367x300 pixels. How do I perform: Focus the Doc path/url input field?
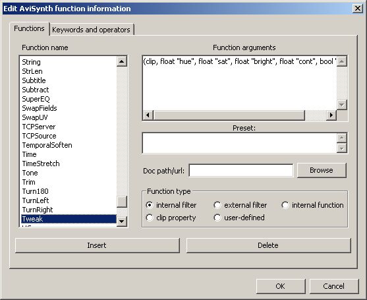[x=241, y=171]
